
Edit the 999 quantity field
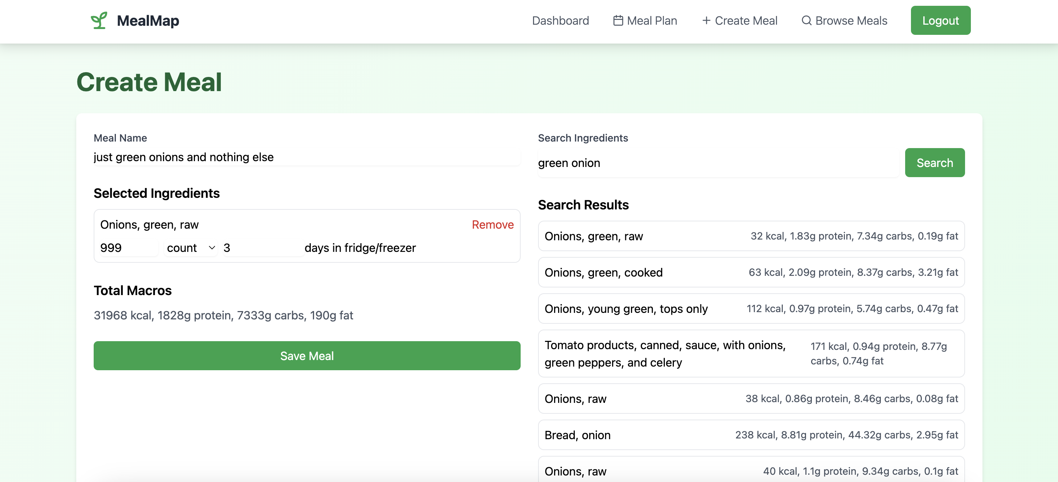(x=128, y=248)
